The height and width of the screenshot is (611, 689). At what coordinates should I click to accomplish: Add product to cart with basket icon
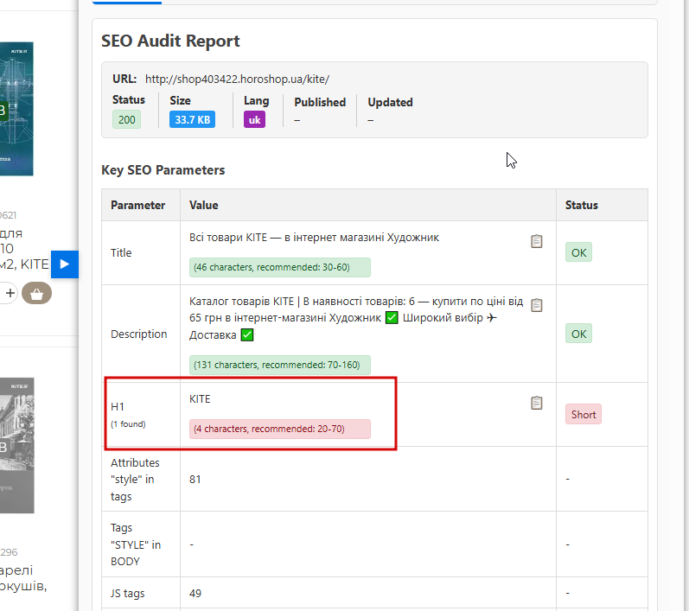point(36,293)
